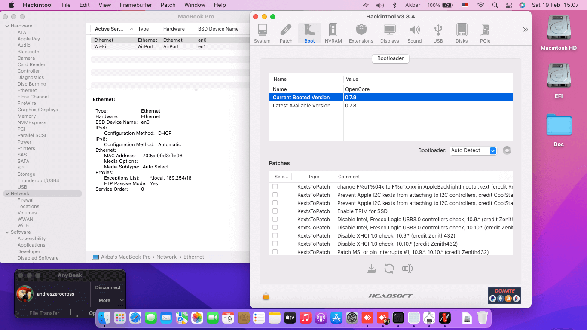This screenshot has height=330, width=587.
Task: Open the Bootloader Auto Detect dropdown
Action: 474,150
